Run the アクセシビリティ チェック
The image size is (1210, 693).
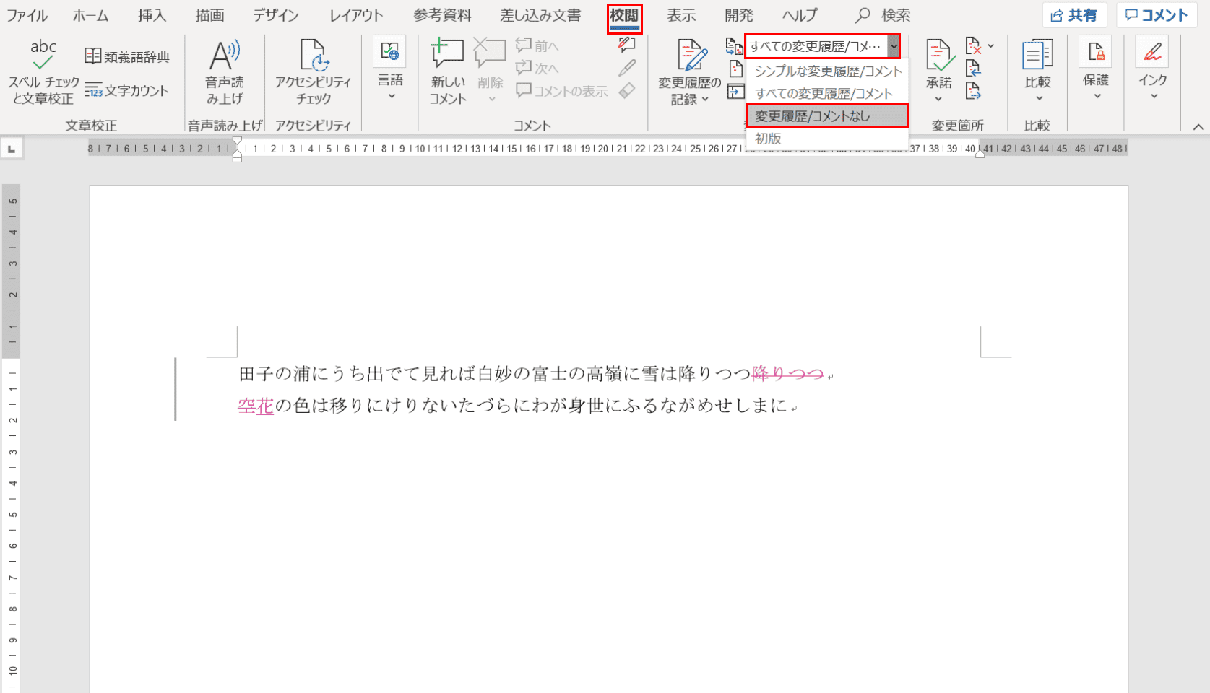[313, 72]
